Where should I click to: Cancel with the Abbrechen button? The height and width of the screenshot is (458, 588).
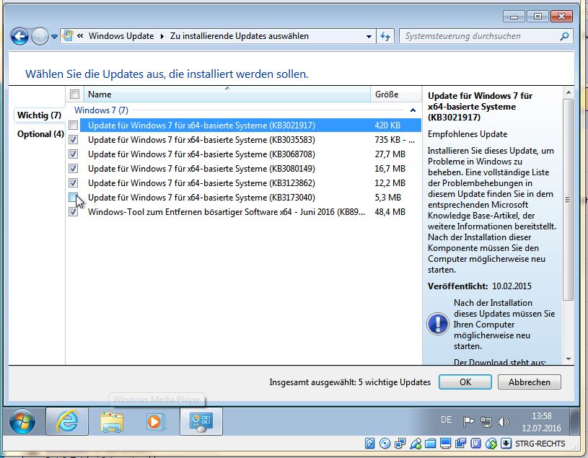[529, 382]
